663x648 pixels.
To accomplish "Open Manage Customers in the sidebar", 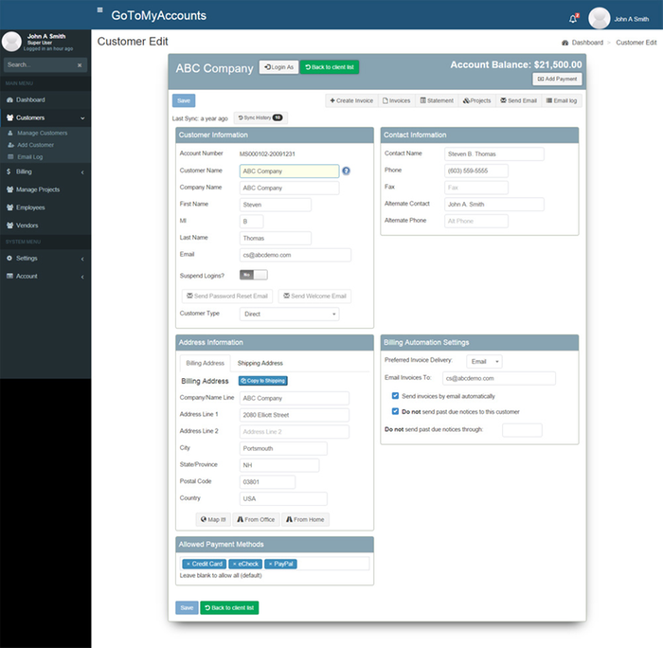I will [42, 133].
